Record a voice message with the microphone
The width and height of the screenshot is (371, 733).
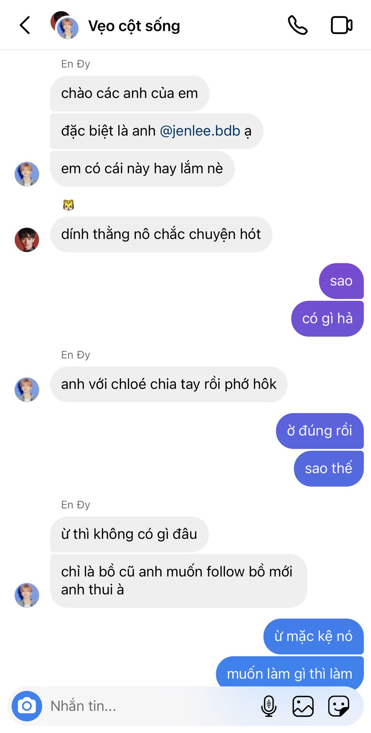point(269,706)
